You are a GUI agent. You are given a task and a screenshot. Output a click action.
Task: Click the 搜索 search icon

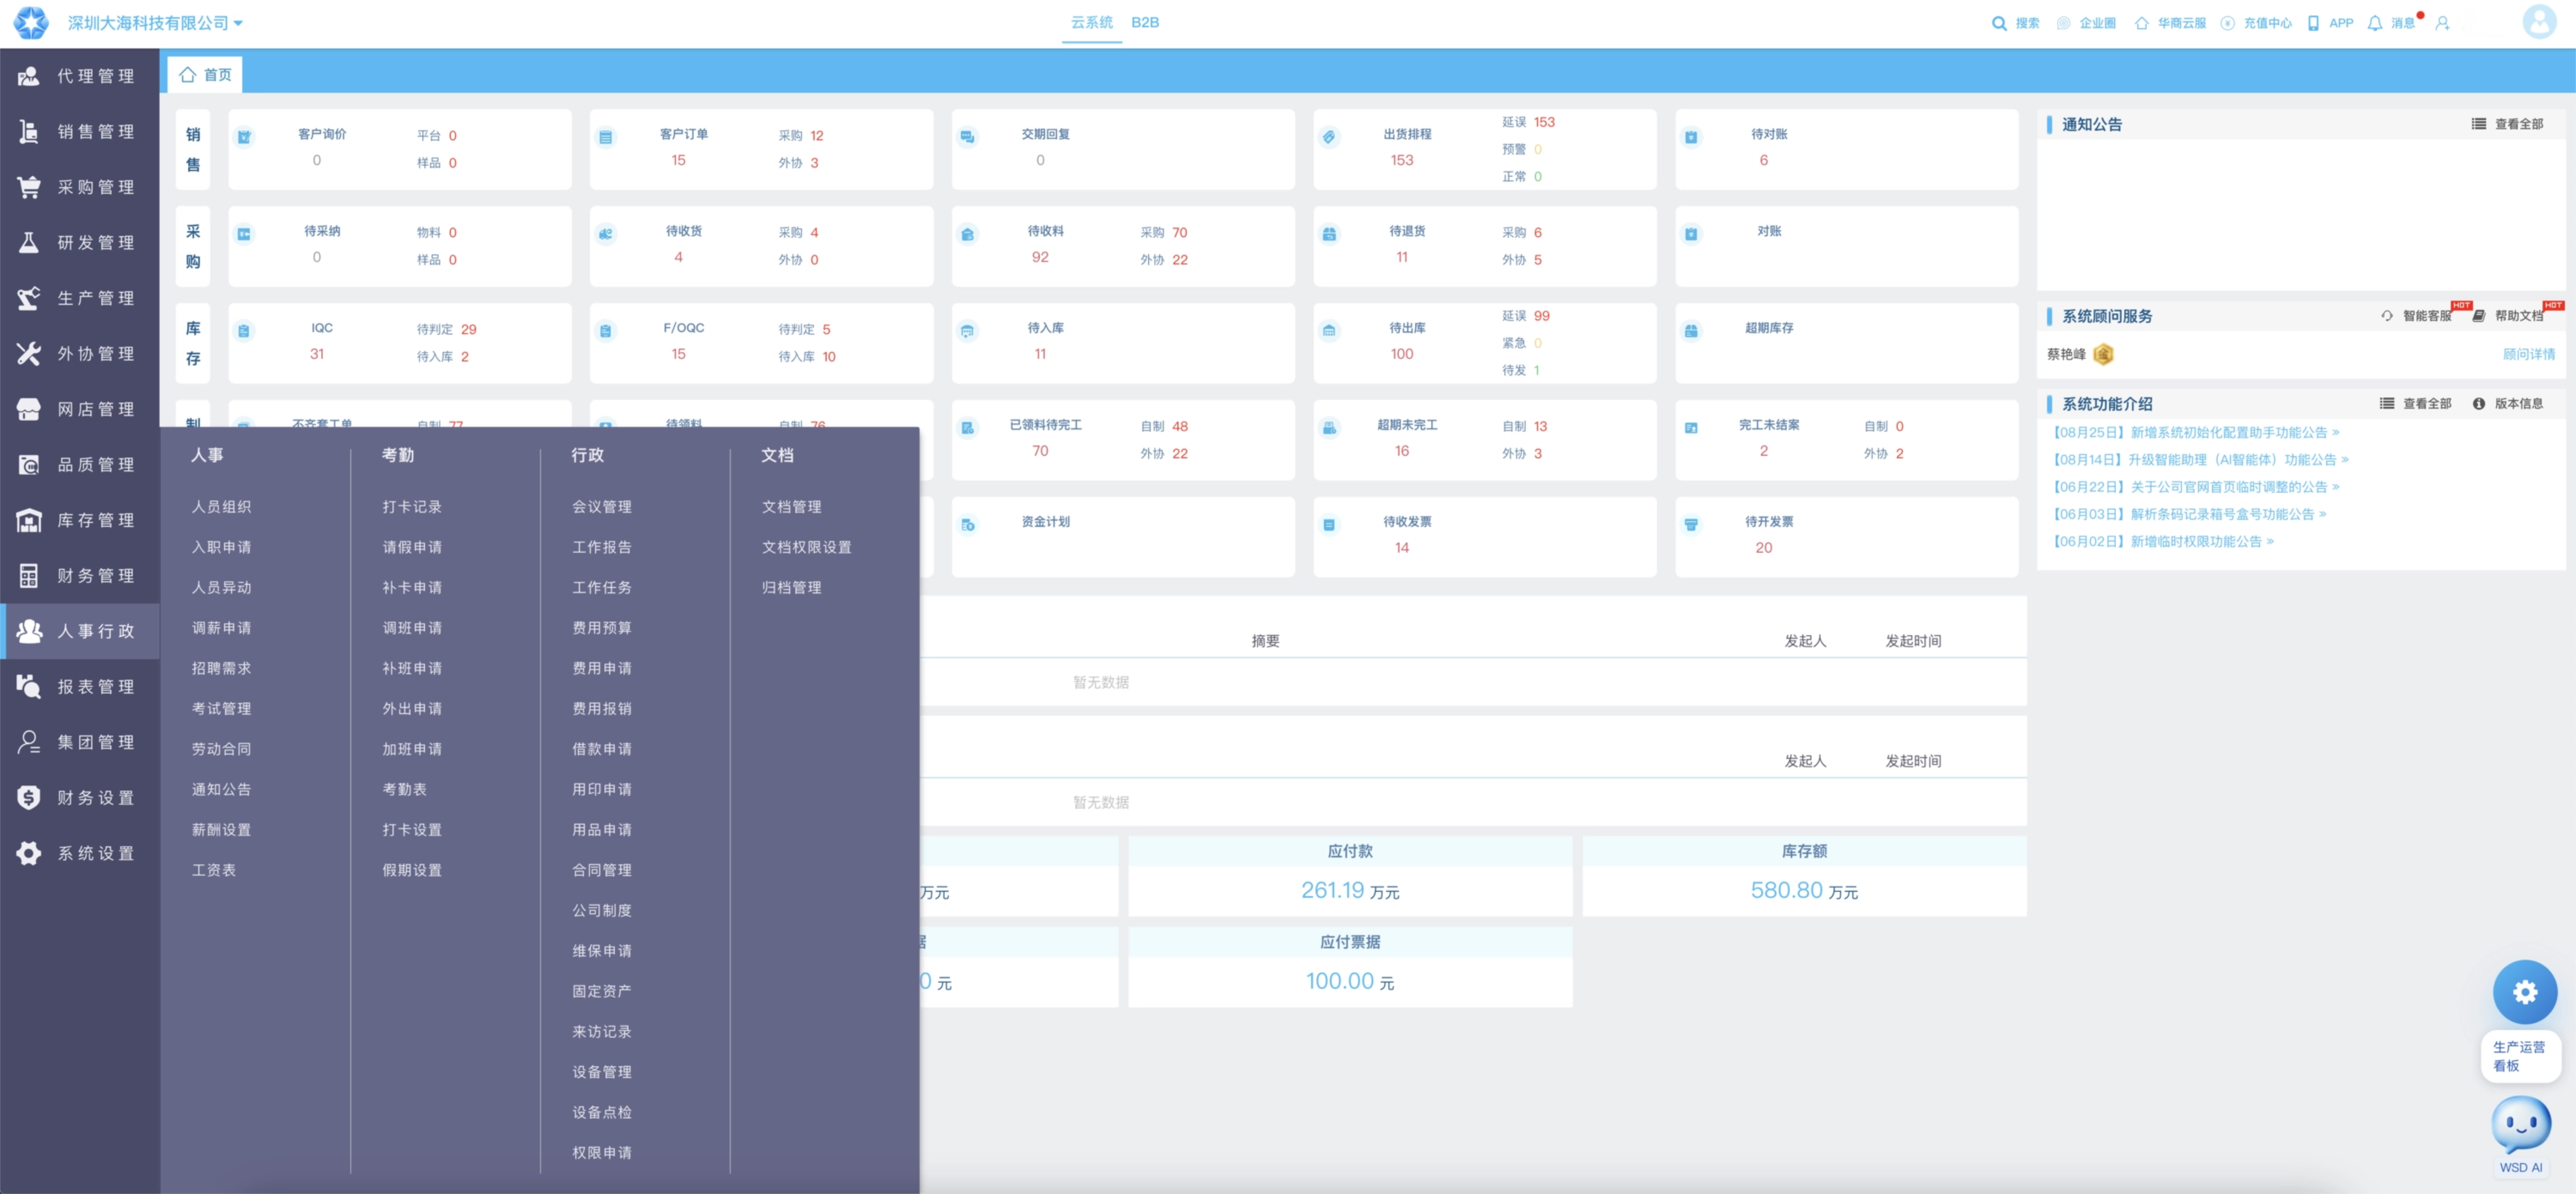(1999, 23)
